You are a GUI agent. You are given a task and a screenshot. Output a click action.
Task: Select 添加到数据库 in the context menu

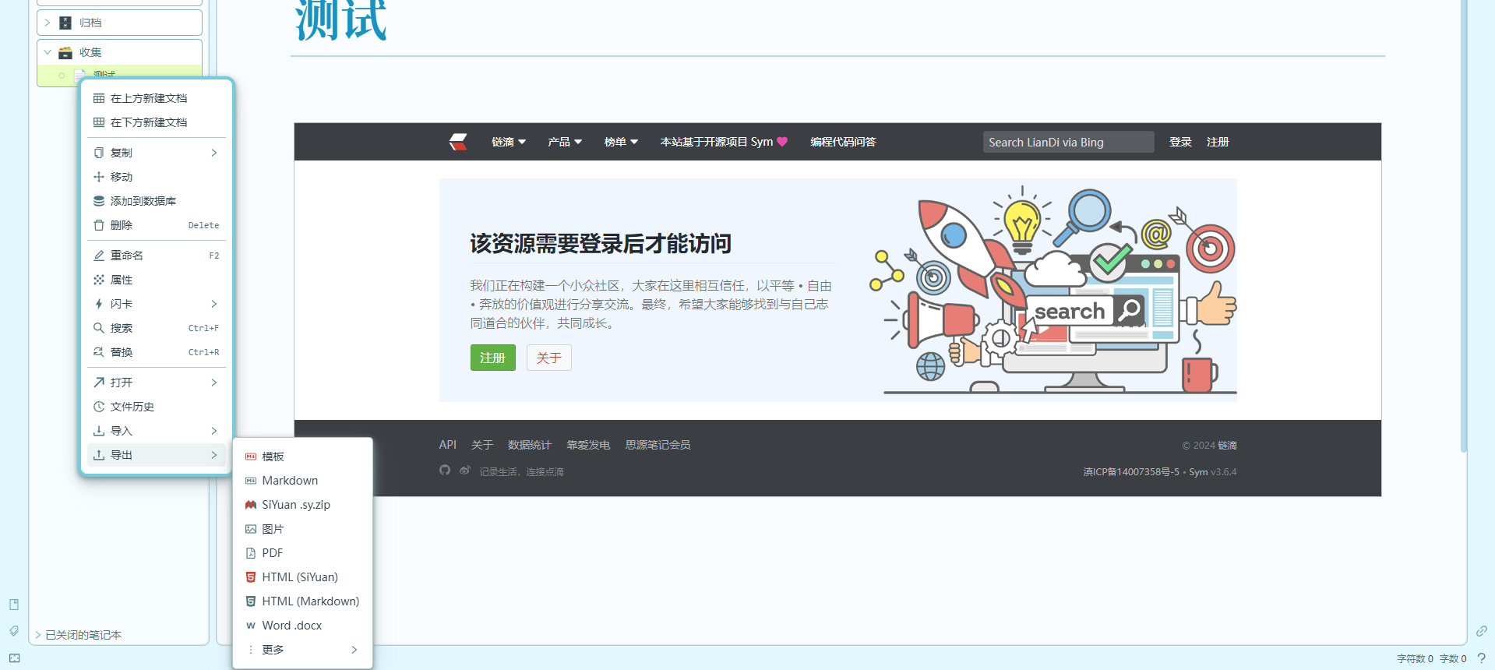click(157, 201)
